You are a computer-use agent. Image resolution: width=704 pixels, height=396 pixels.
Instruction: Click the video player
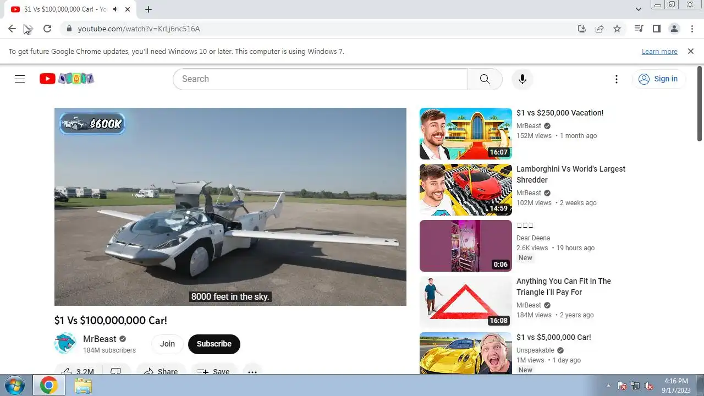[230, 207]
